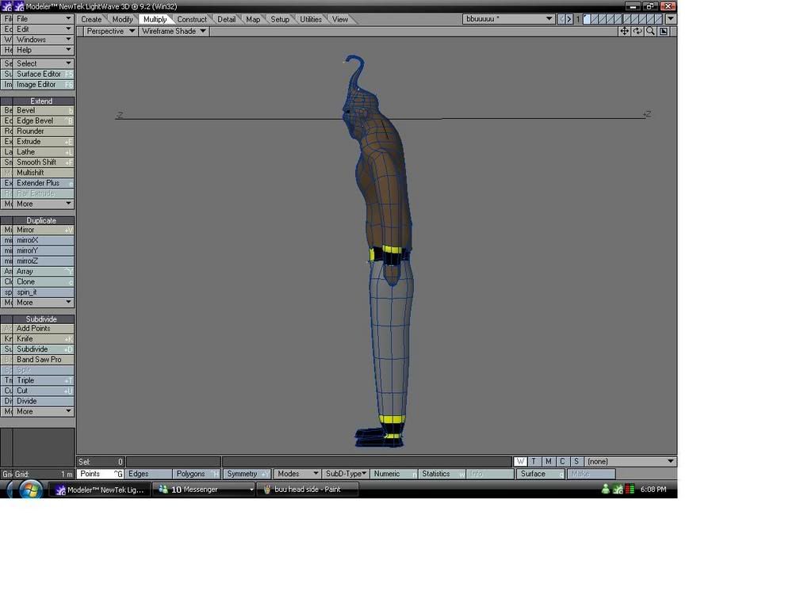The image size is (812, 610).
Task: Go to the next layer bank arrow
Action: pos(569,19)
